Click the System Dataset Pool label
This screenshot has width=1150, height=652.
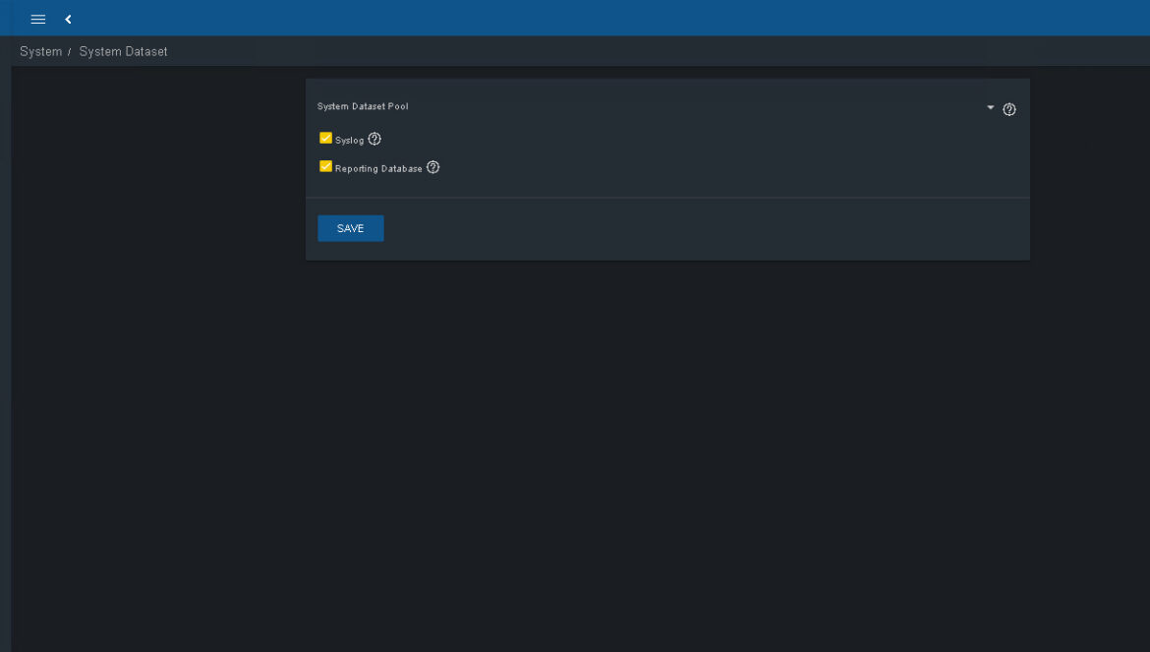coord(363,106)
